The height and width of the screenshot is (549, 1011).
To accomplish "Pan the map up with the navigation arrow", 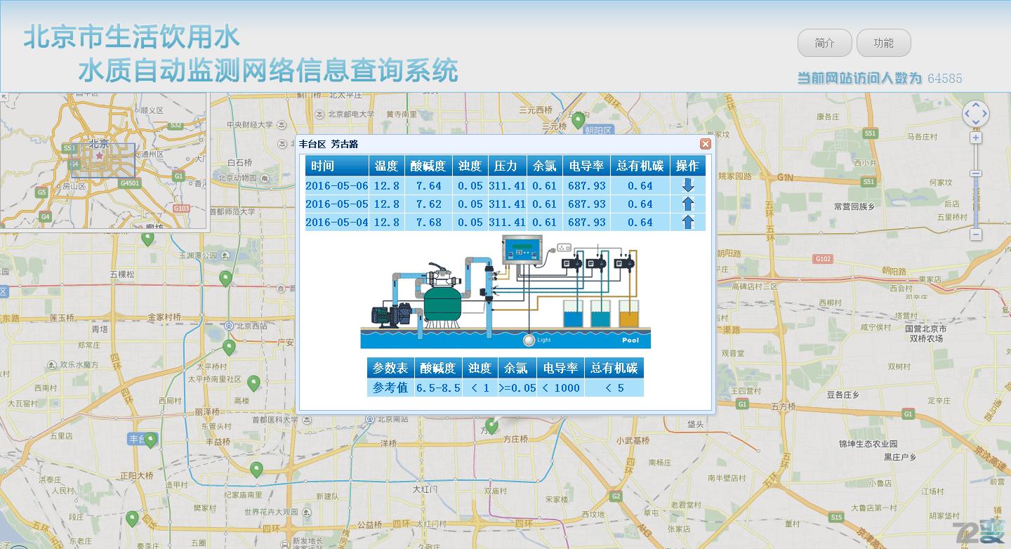I will [x=975, y=104].
